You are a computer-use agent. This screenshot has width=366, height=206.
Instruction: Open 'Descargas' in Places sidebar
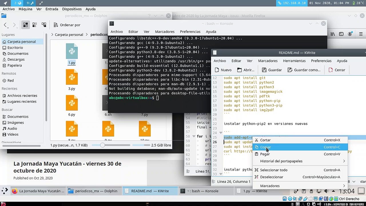16,60
